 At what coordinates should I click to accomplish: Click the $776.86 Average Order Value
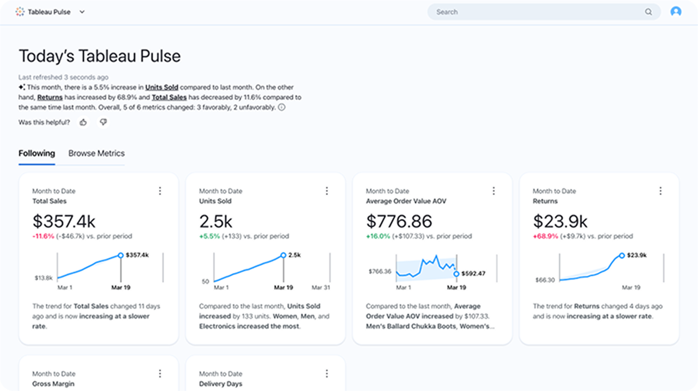tap(399, 221)
